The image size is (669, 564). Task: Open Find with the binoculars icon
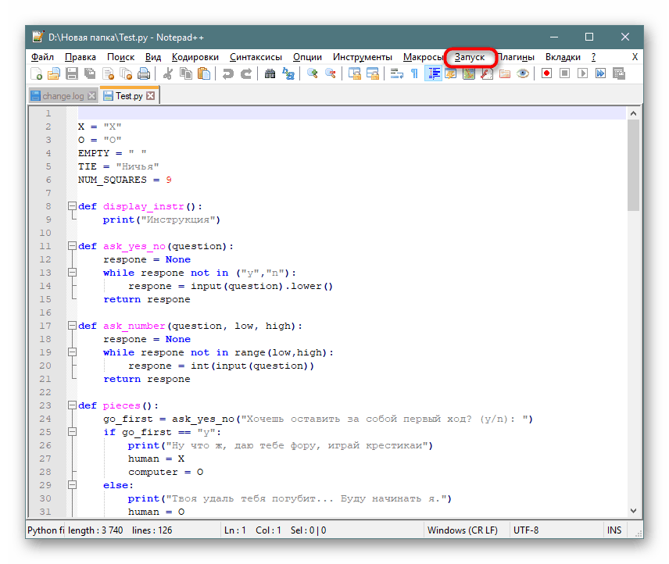point(270,73)
